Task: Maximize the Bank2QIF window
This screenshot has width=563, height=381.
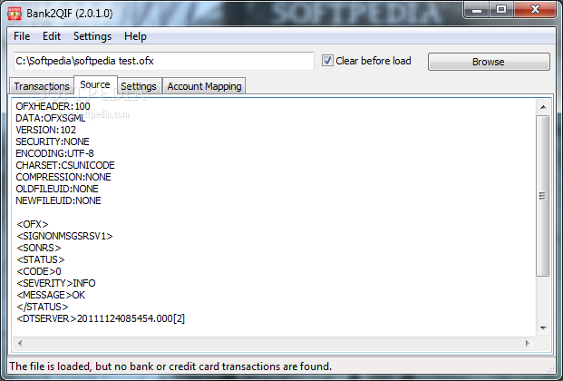Action: tap(501, 10)
